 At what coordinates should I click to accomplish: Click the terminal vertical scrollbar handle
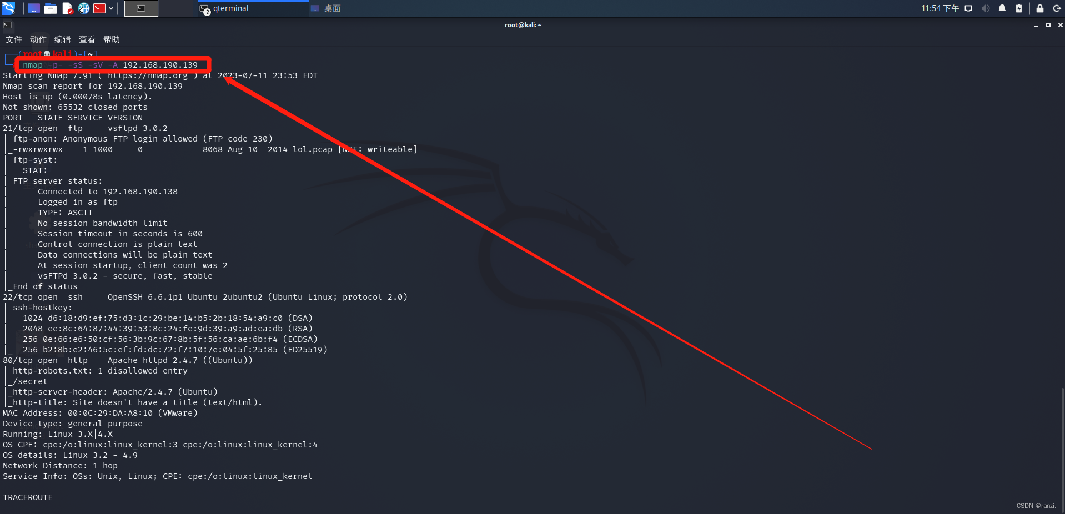click(1062, 450)
